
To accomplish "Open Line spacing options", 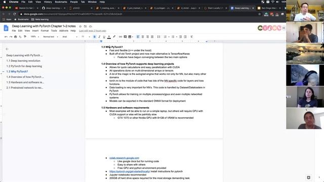I will (x=158, y=37).
